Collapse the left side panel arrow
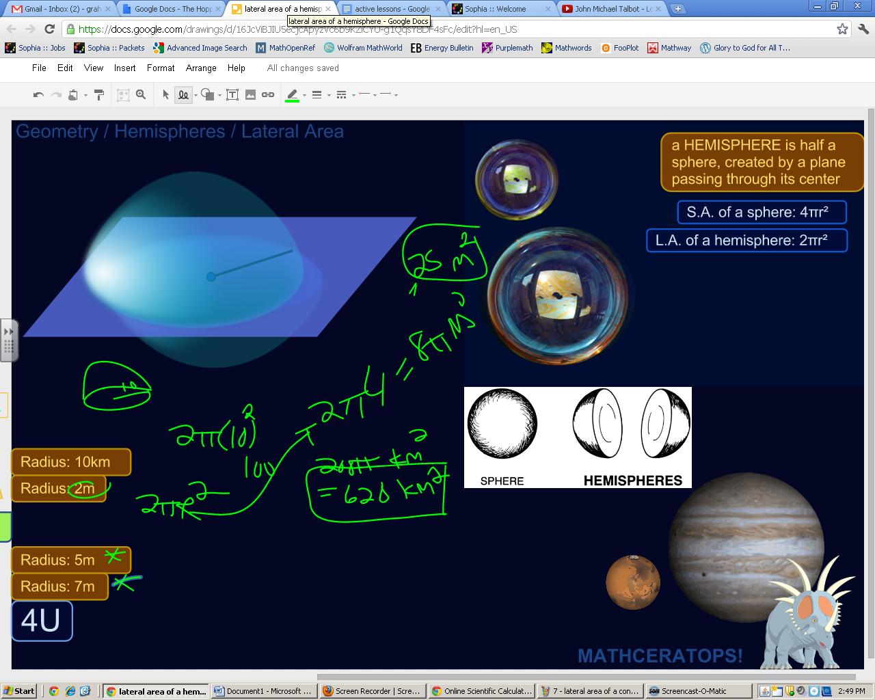 coord(8,330)
